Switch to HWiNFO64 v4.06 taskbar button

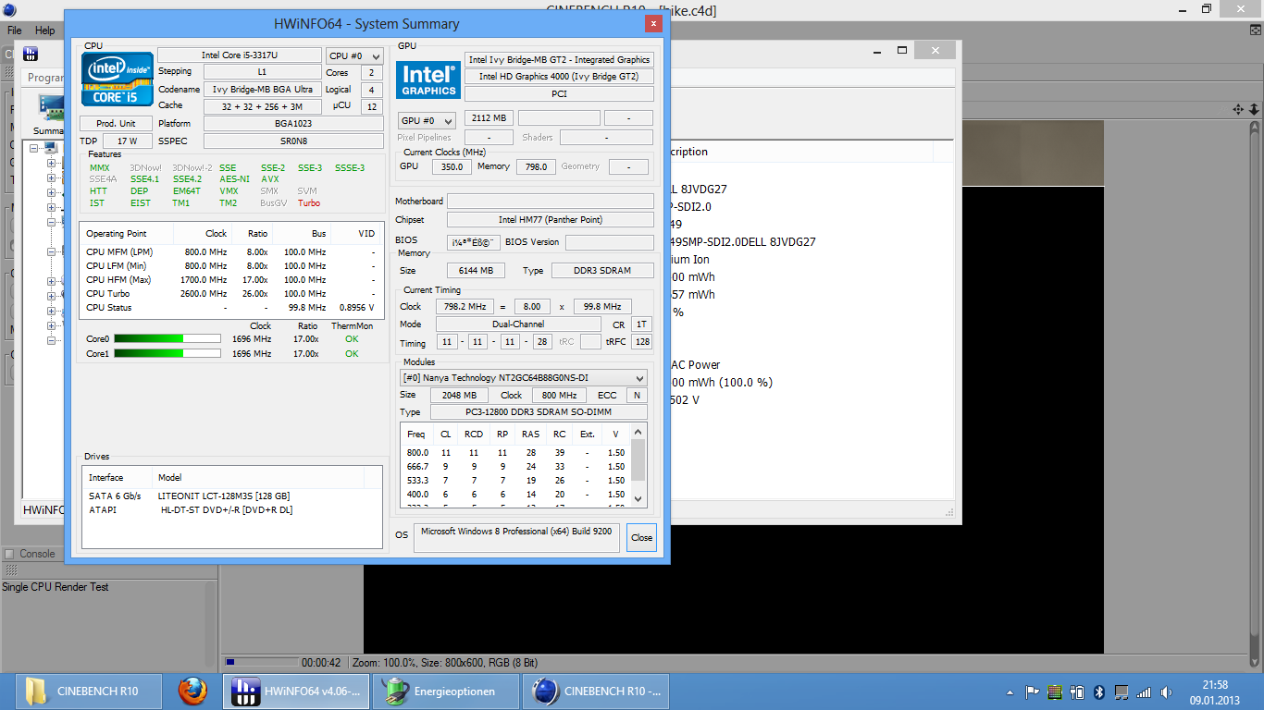(296, 691)
